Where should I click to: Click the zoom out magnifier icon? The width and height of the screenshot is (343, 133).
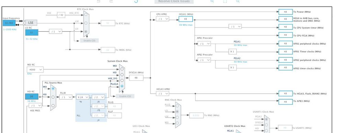[x=238, y=1]
